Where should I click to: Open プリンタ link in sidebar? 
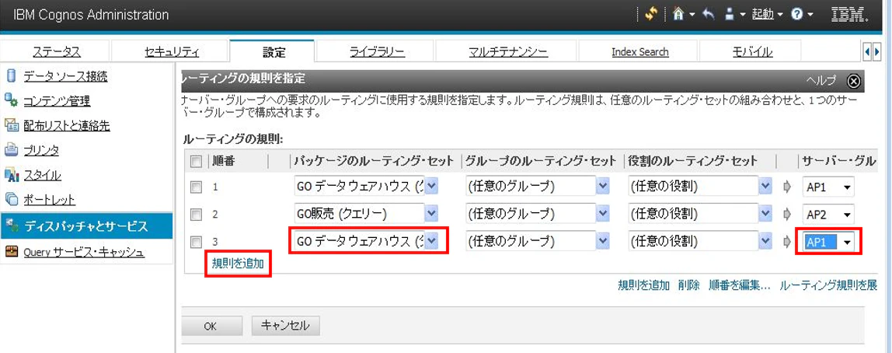[x=41, y=151]
